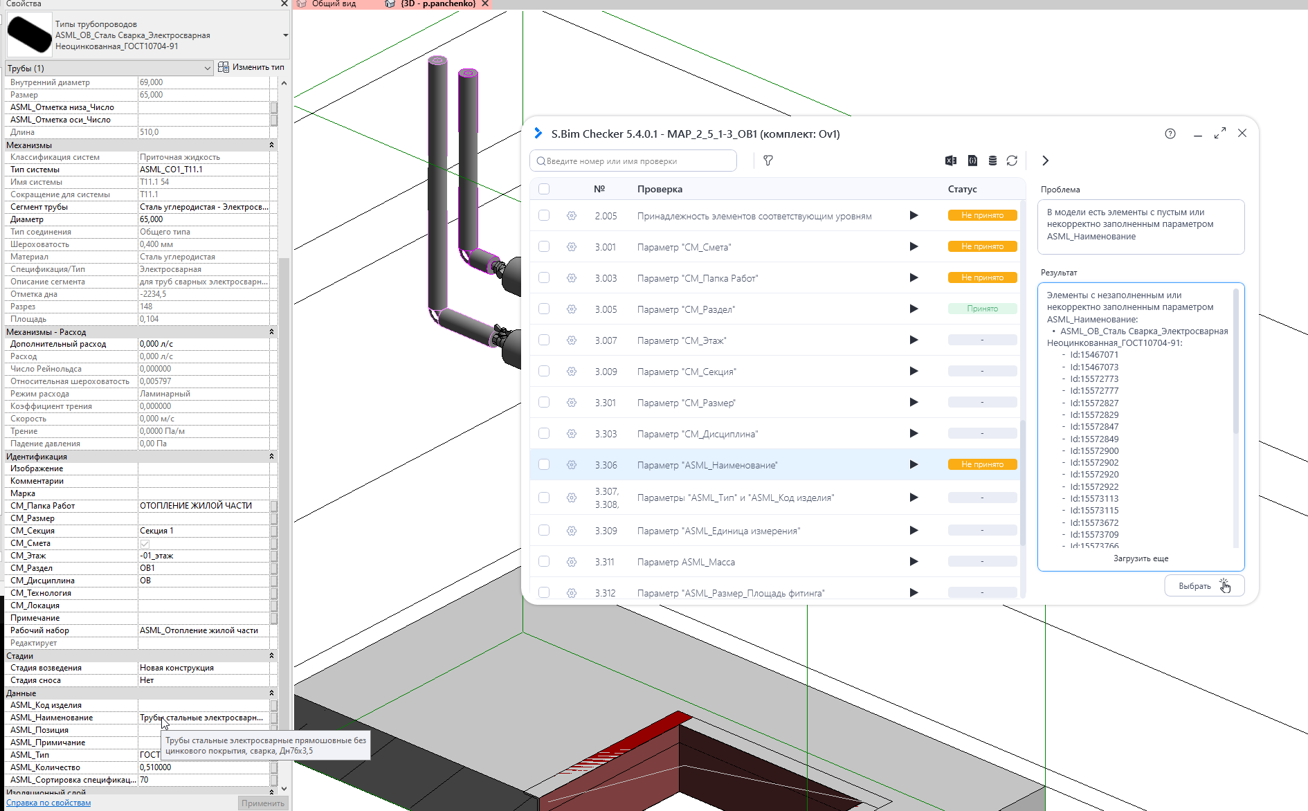The image size is (1308, 811).
Task: Run check 3.306 "ASML_Наименование"
Action: pyautogui.click(x=914, y=464)
